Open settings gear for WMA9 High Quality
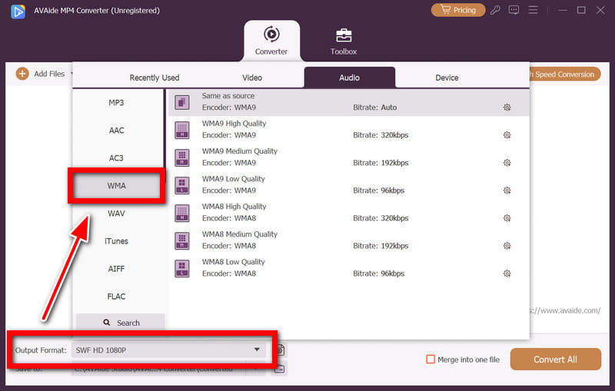This screenshot has height=391, width=615. [507, 135]
